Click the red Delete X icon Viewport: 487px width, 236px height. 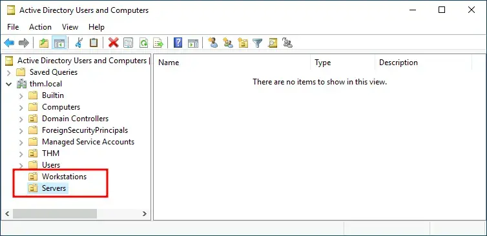tap(114, 43)
